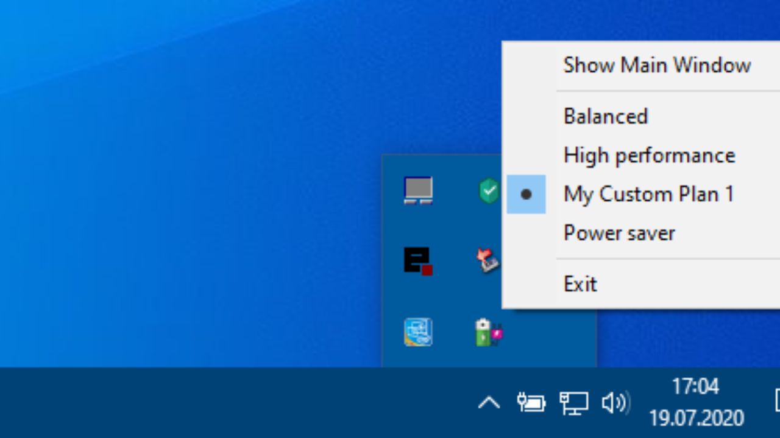Click the black E tray icon
The image size is (780, 438).
point(418,261)
